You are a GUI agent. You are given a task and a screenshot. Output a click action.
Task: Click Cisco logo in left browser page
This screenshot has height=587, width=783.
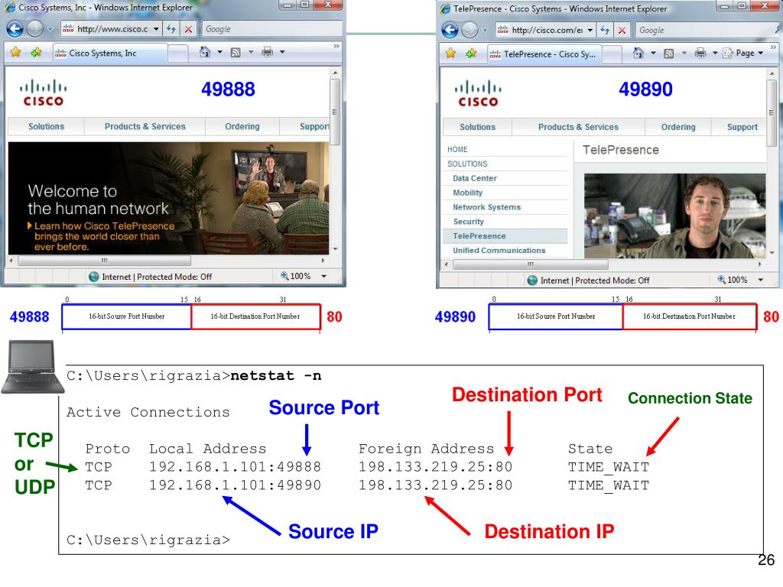coord(44,92)
